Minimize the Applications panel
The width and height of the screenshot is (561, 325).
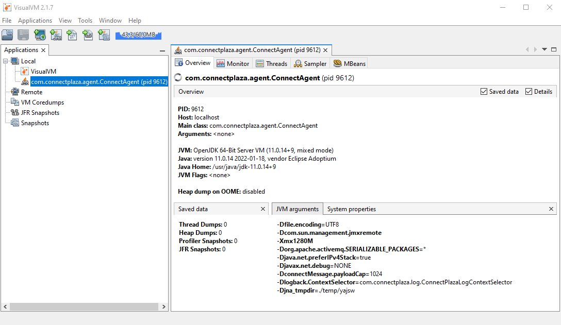pyautogui.click(x=162, y=50)
